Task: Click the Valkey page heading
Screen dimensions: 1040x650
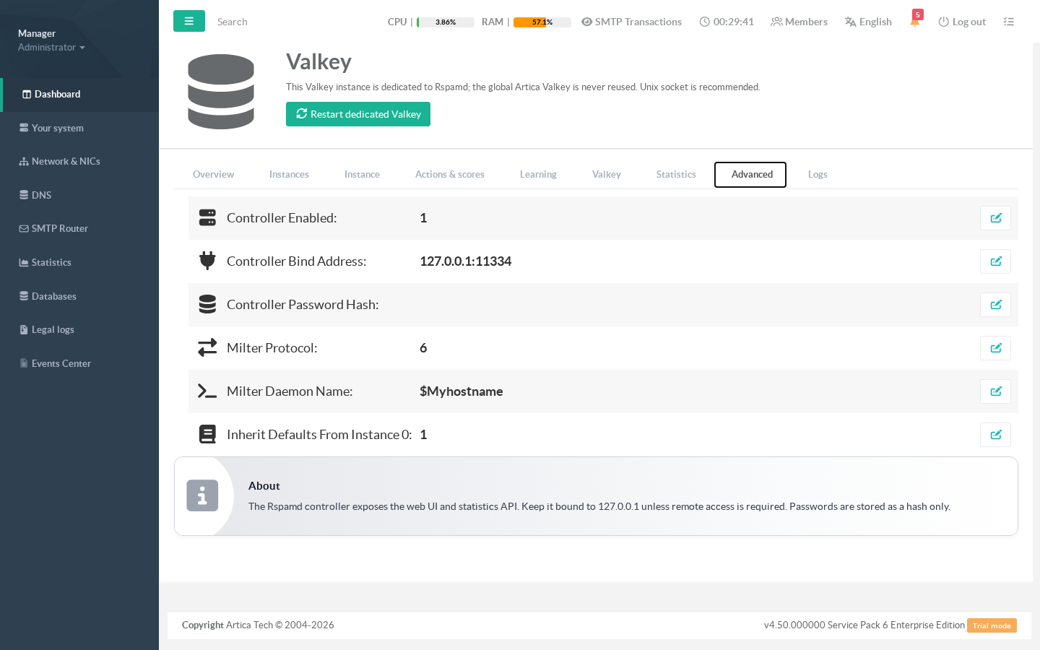Action: tap(318, 62)
